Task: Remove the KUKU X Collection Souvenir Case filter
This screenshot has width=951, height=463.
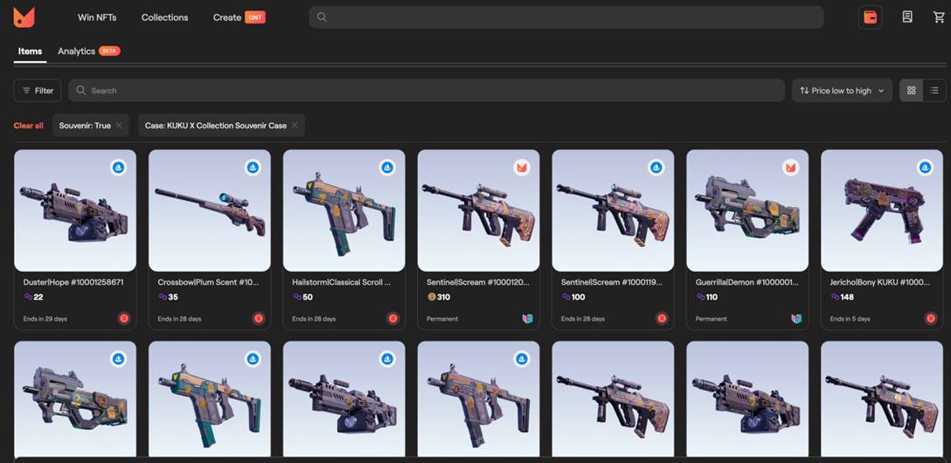Action: 295,126
